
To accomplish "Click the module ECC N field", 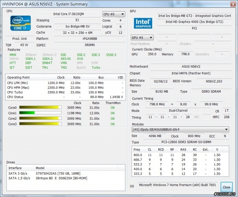I will [x=225, y=136].
